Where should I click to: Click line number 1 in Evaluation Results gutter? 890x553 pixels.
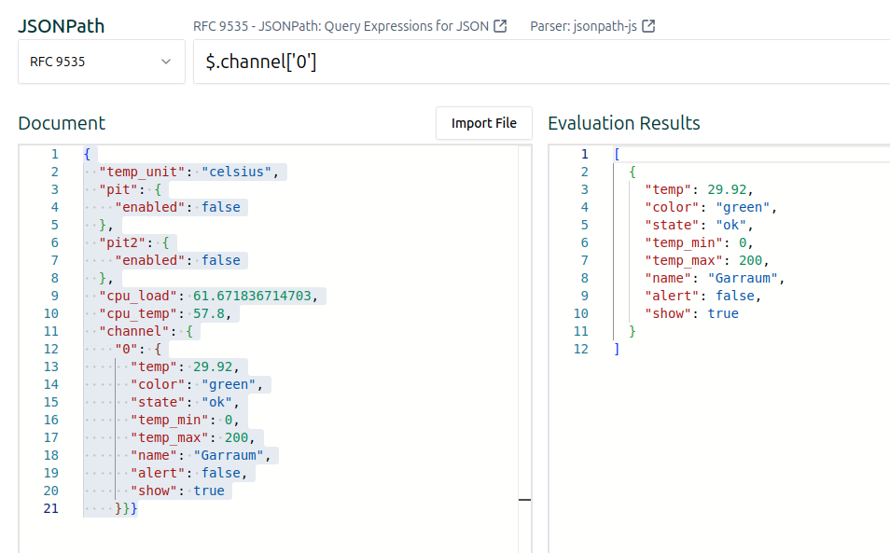point(585,154)
